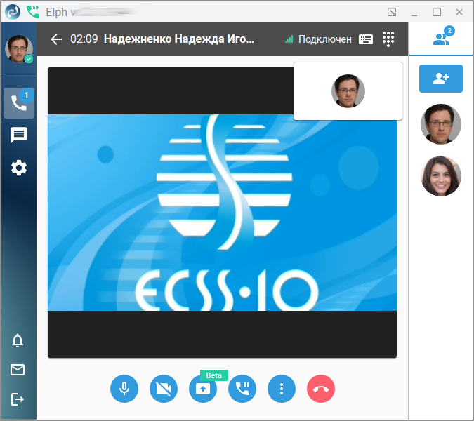The height and width of the screenshot is (421, 474).
Task: Toggle the camera on
Action: click(164, 389)
